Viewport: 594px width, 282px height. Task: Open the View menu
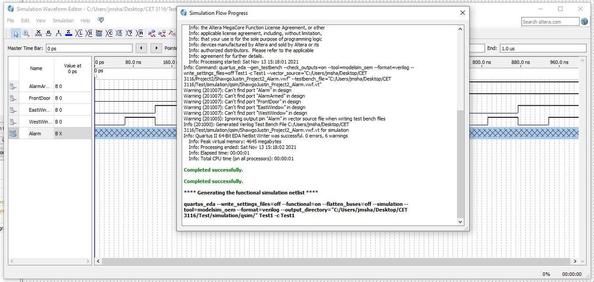[40, 20]
